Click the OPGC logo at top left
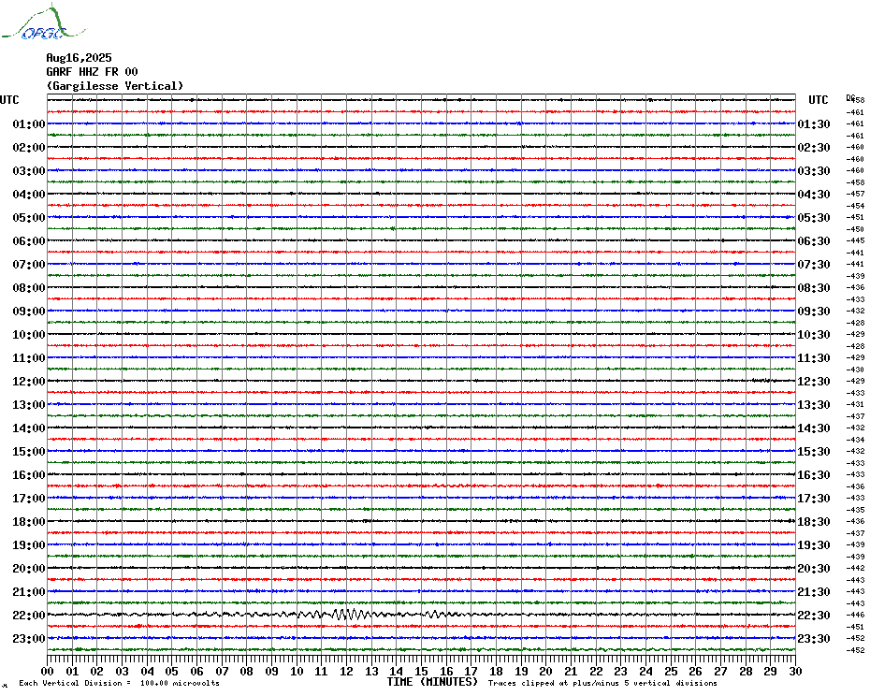The image size is (870, 696). (x=43, y=22)
